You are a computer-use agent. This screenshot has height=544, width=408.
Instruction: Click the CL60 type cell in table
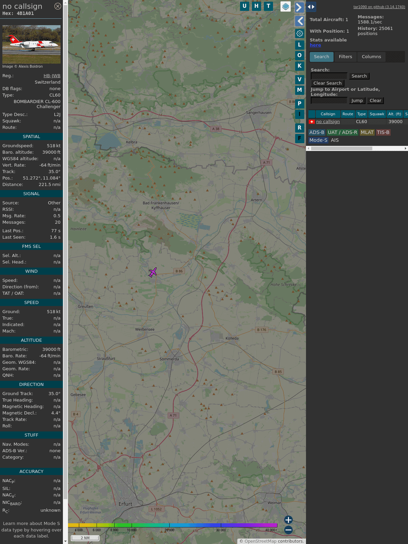click(x=361, y=122)
